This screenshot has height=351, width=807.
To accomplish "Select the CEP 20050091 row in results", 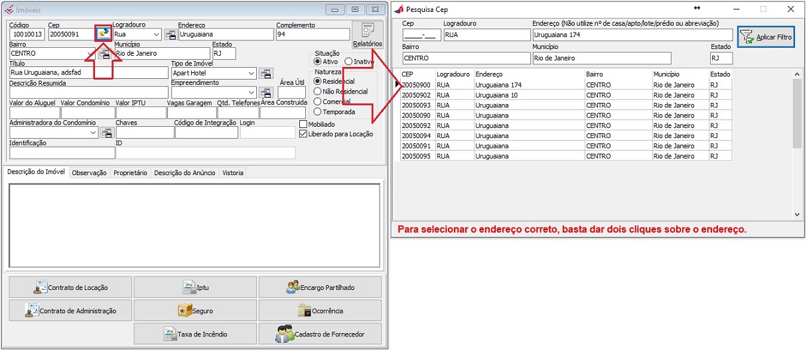I will [x=416, y=146].
